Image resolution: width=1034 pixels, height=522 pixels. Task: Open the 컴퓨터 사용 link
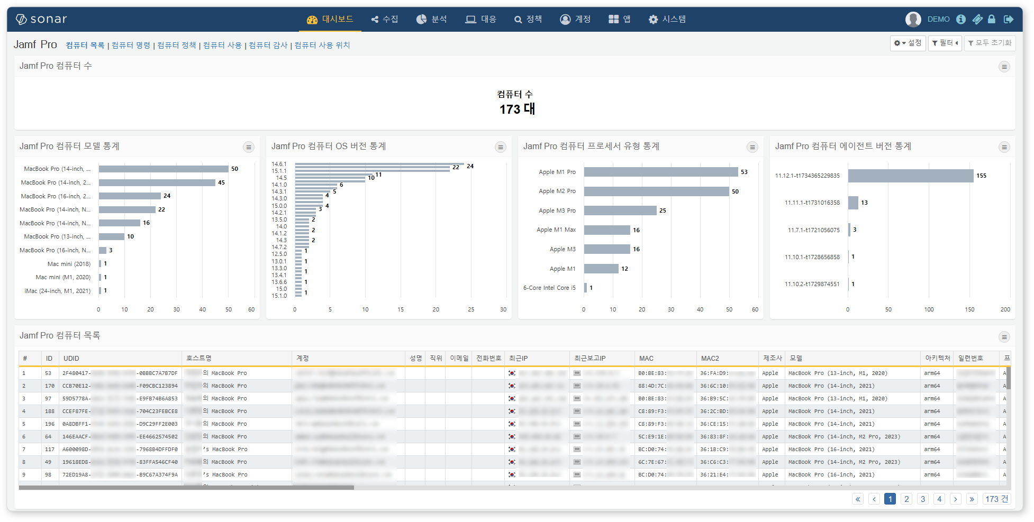click(222, 45)
